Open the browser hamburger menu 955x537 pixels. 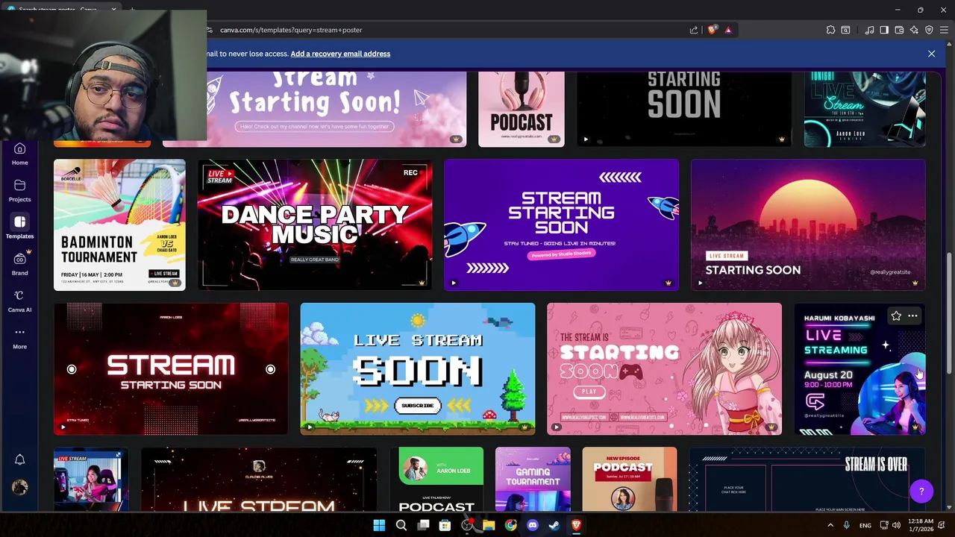[944, 30]
